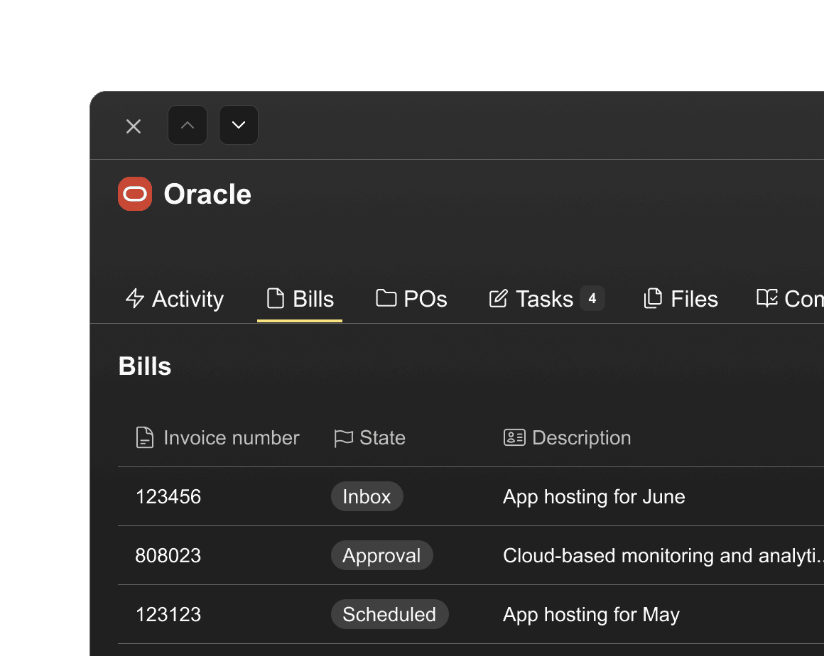The height and width of the screenshot is (656, 824).
Task: Click the Bills section heading
Action: pos(145,366)
